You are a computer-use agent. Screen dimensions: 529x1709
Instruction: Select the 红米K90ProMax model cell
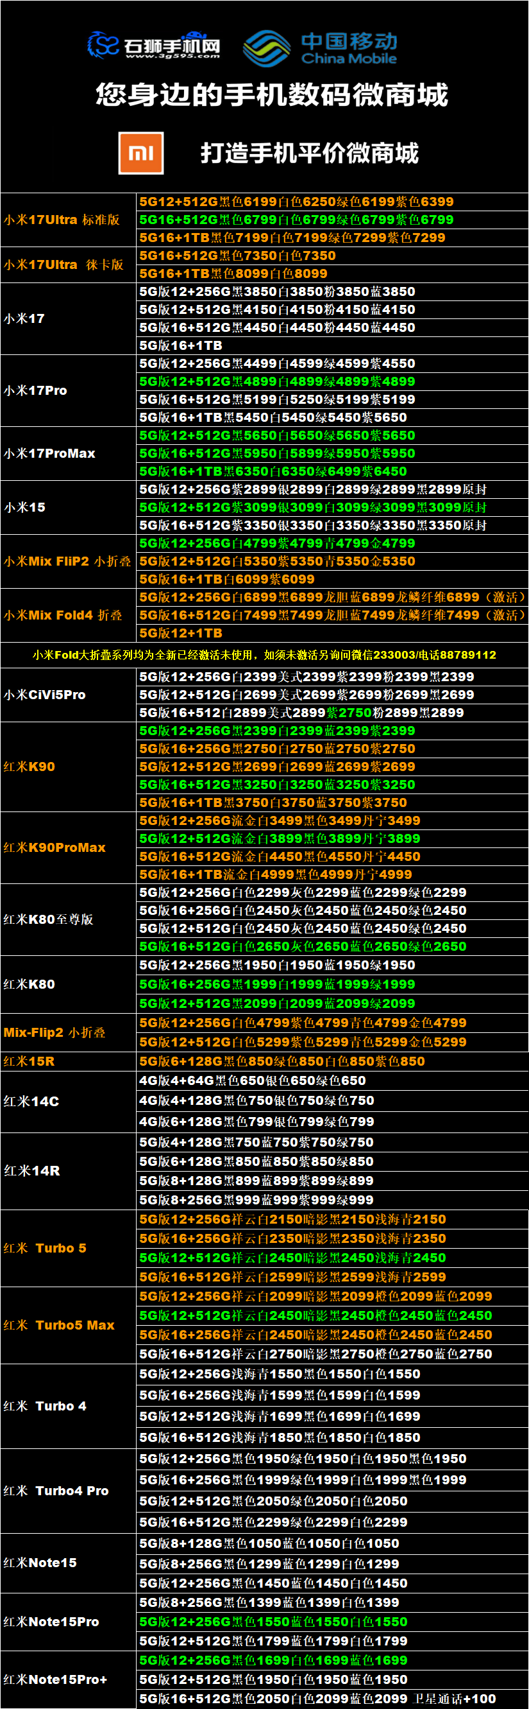68,847
